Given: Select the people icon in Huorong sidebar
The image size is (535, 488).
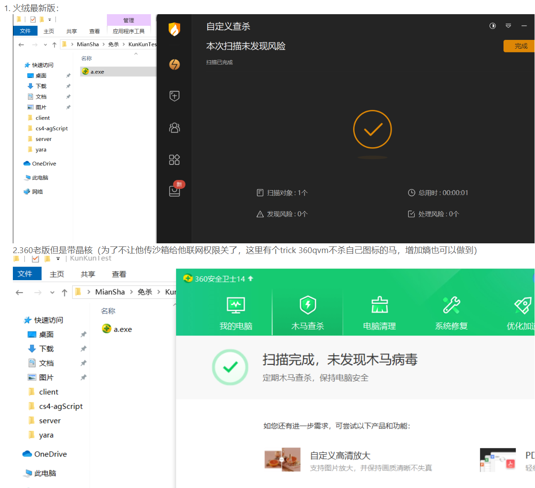Looking at the screenshot, I should (174, 128).
